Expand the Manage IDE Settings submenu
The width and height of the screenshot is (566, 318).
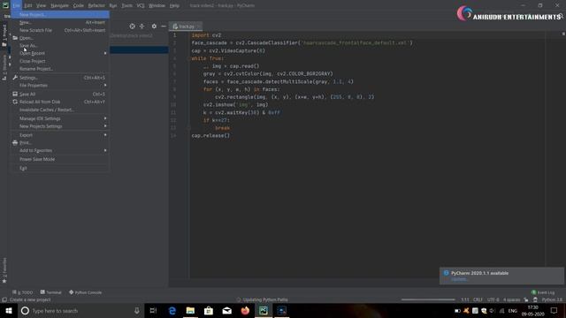click(60, 118)
